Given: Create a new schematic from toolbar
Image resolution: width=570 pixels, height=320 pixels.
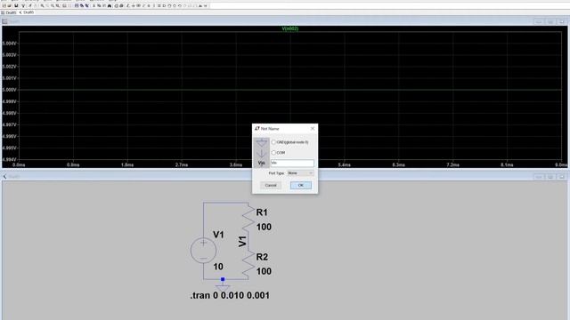Looking at the screenshot, I should [4, 6].
